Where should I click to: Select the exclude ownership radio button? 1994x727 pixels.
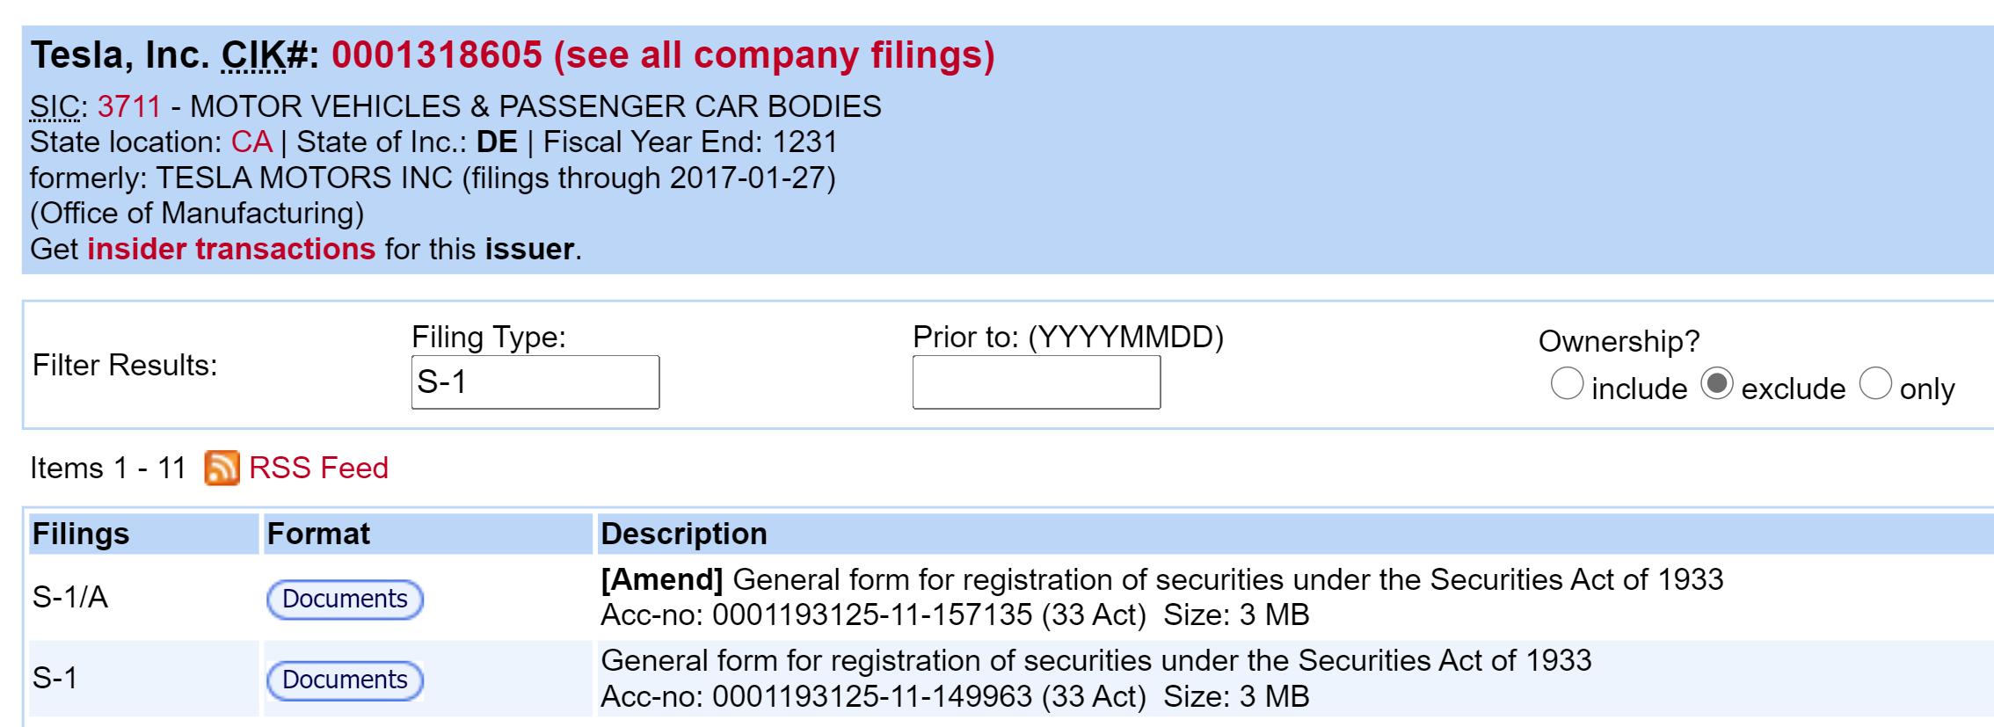click(1717, 384)
